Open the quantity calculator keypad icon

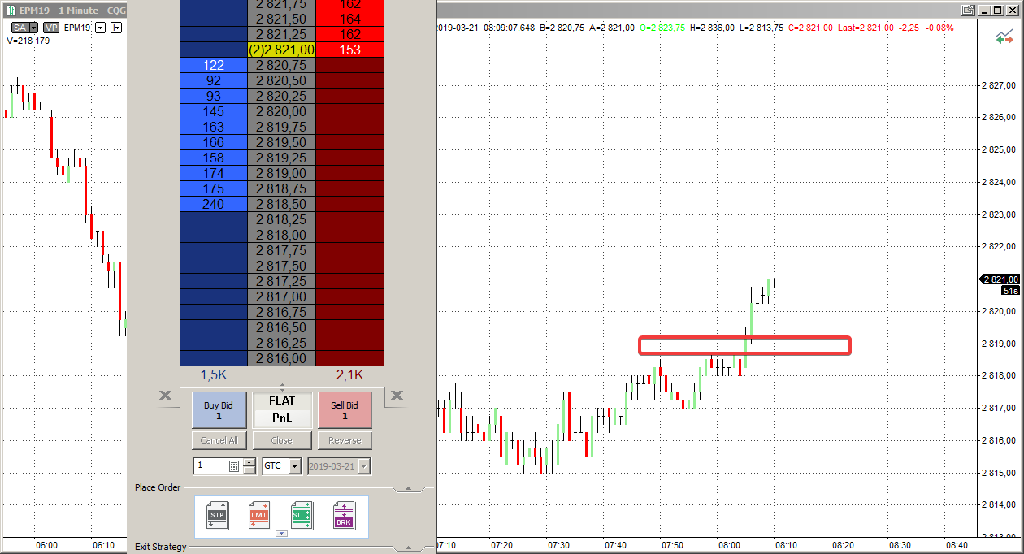click(234, 466)
